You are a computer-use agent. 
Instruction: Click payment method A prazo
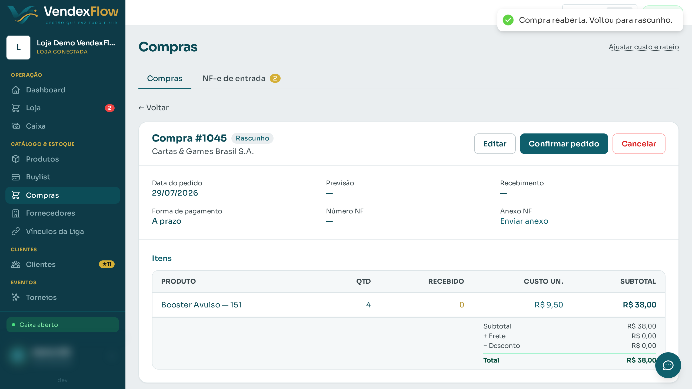pos(167,221)
